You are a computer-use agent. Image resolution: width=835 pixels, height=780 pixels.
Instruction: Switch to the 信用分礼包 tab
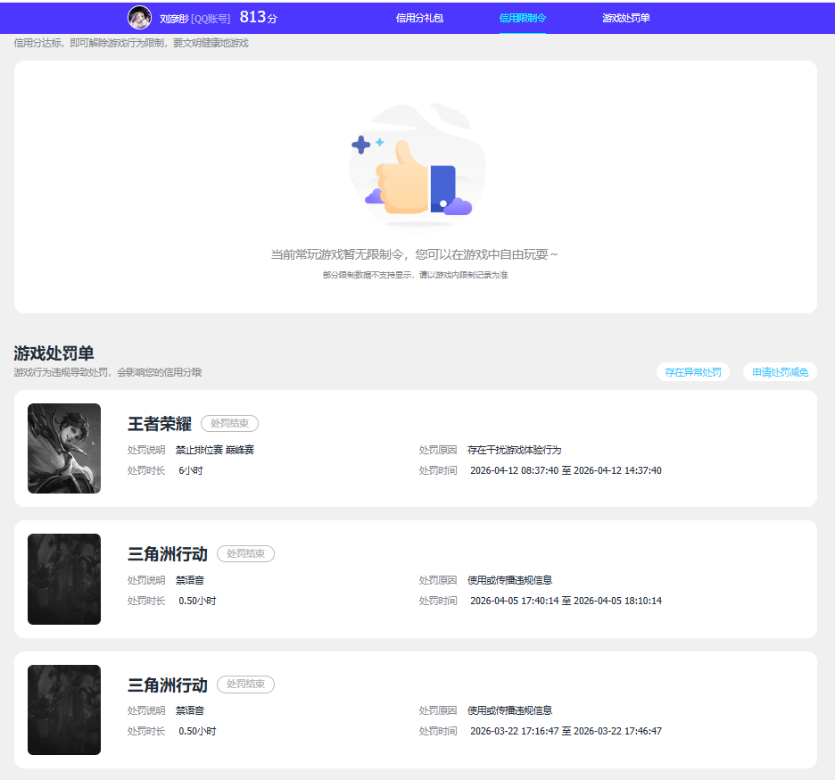pyautogui.click(x=419, y=18)
